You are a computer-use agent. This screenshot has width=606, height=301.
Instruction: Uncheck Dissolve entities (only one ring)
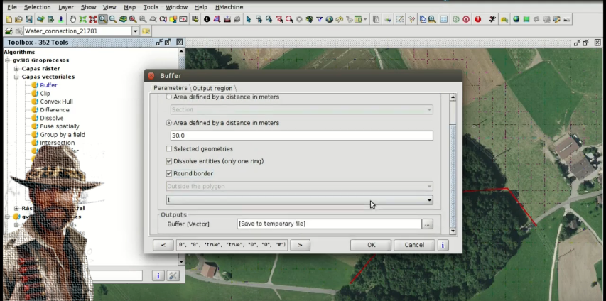169,161
